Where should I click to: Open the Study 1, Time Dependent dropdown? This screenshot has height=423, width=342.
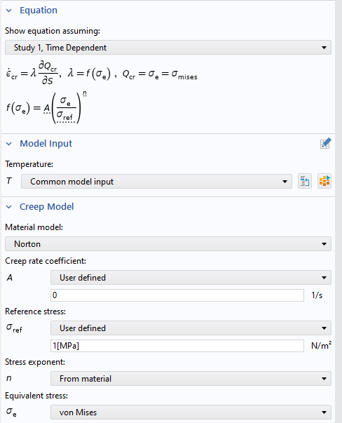click(x=168, y=48)
